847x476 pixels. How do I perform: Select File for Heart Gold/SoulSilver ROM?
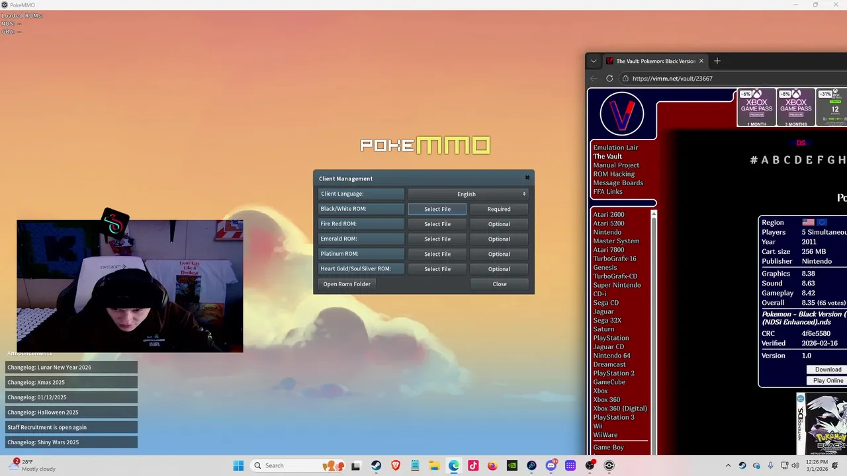coord(437,269)
